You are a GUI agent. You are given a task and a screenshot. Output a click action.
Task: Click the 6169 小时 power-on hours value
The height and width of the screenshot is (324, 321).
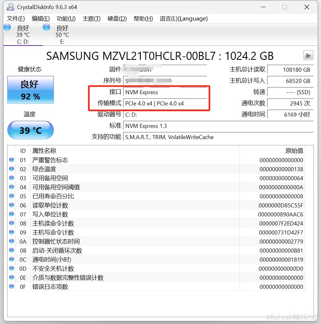290,115
